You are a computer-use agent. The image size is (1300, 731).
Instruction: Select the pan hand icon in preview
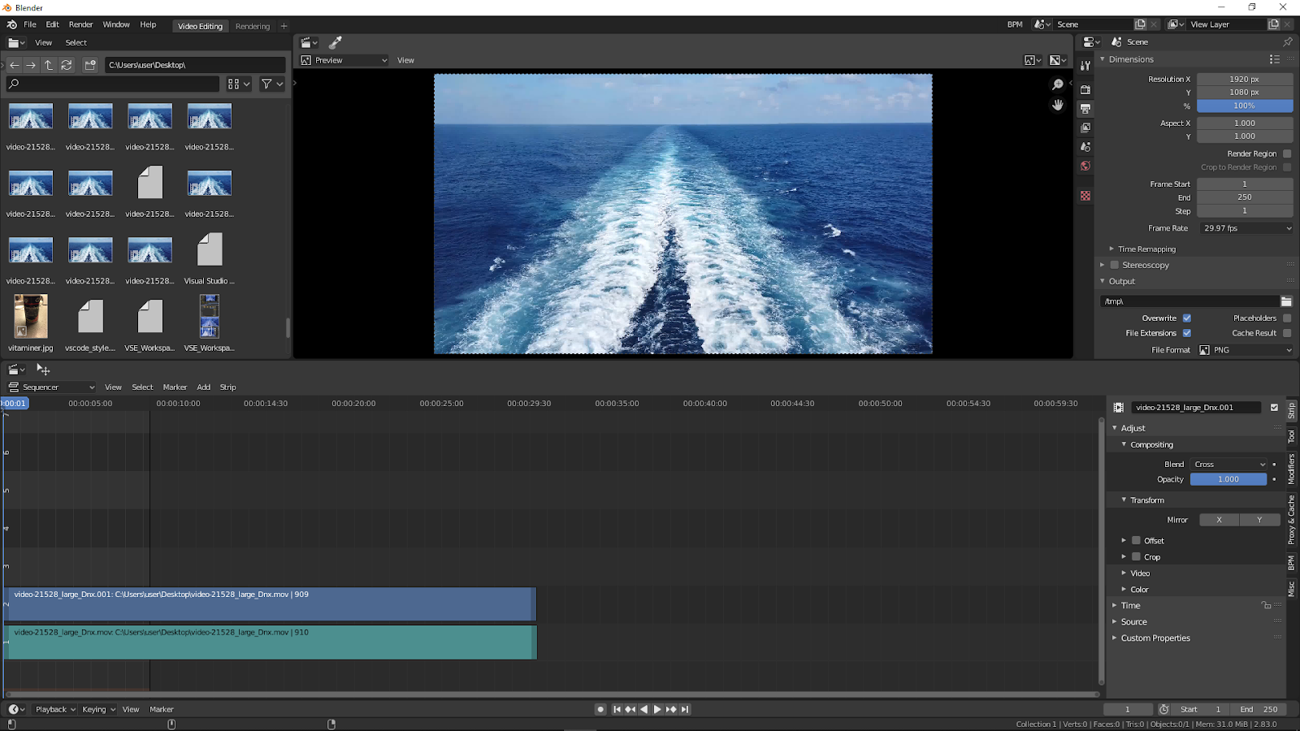click(x=1057, y=105)
